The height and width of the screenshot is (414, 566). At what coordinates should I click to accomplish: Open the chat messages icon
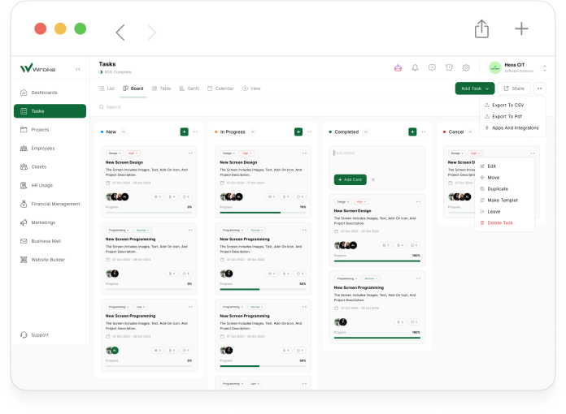click(432, 67)
